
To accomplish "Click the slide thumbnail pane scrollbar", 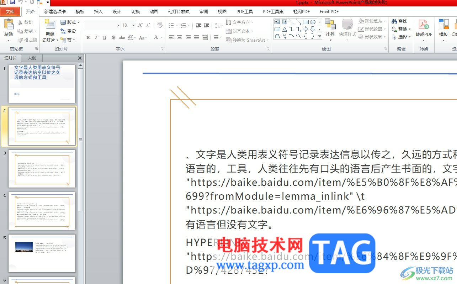I will pos(81,140).
